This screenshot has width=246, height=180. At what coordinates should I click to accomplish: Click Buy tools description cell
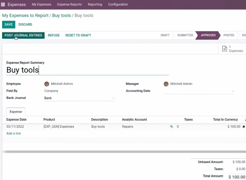pyautogui.click(x=98, y=127)
